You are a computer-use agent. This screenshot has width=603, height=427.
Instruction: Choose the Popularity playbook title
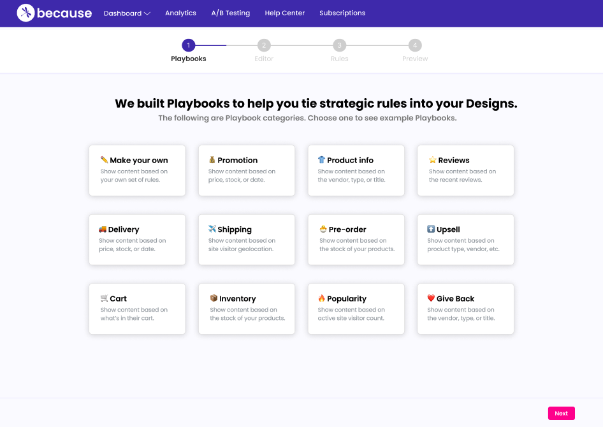click(x=347, y=299)
